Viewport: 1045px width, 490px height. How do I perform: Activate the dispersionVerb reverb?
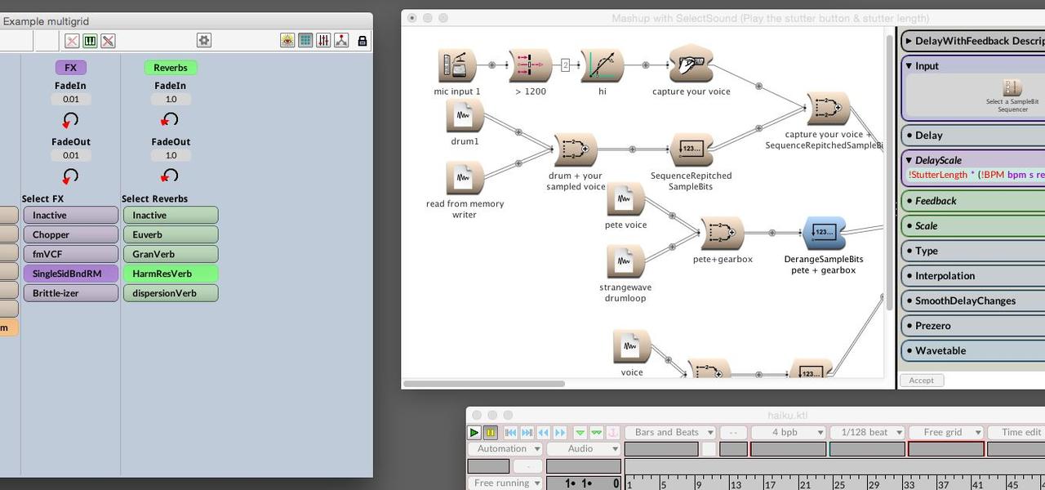pos(171,293)
